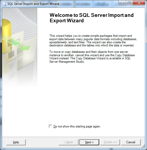Screen dimensions: 147x150
Task: Proceed with the Next button
Action: (x=89, y=142)
